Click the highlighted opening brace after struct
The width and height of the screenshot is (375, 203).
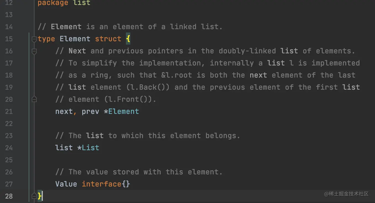[x=128, y=39]
